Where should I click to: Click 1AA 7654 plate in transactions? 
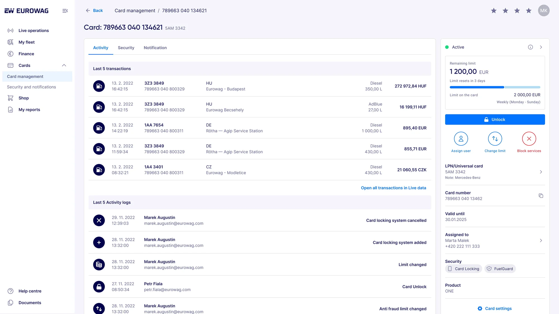point(154,125)
